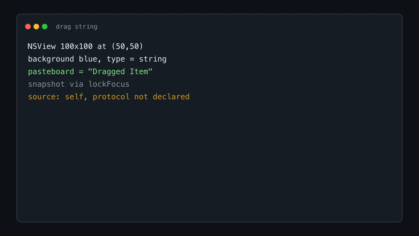Click the red close window button
The height and width of the screenshot is (236, 419).
point(28,27)
